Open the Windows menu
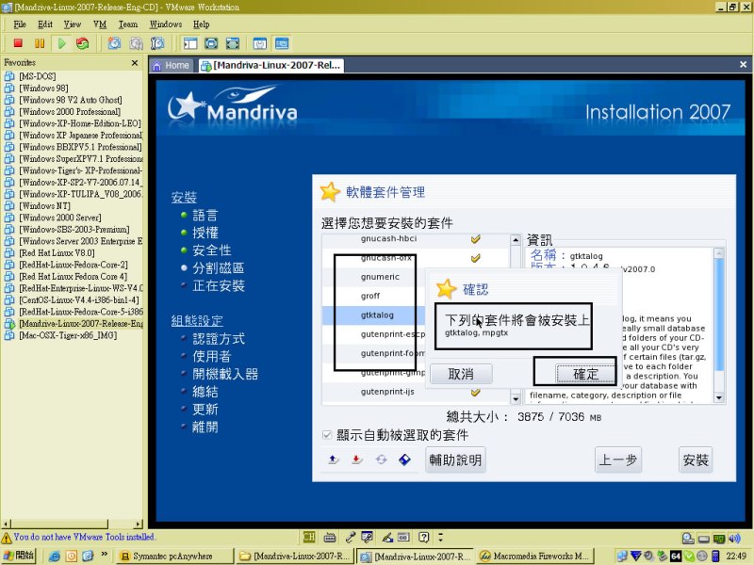 click(166, 24)
